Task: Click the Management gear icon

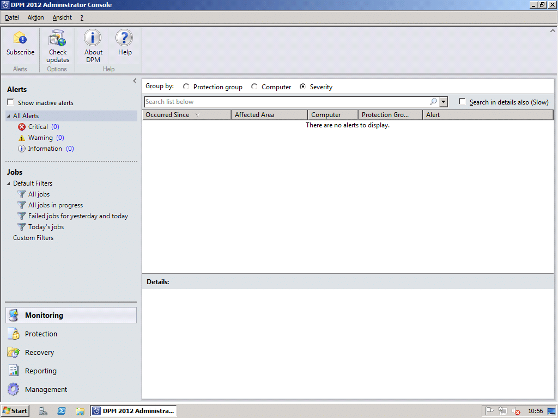Action: pos(14,389)
